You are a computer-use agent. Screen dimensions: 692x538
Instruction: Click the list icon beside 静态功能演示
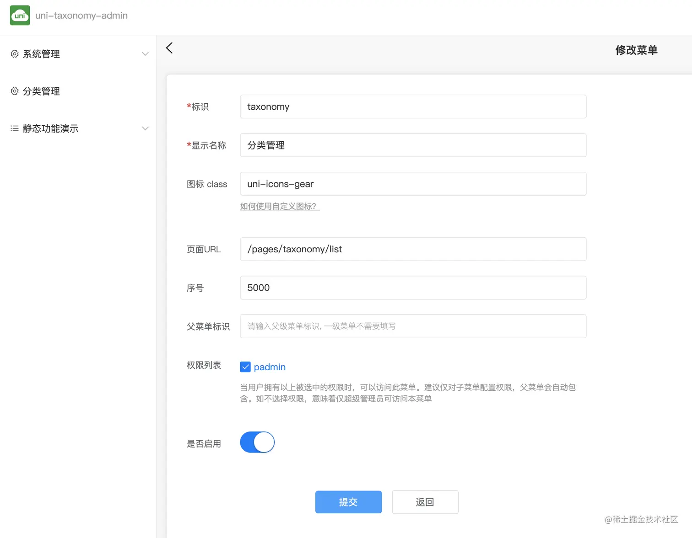[x=14, y=128]
